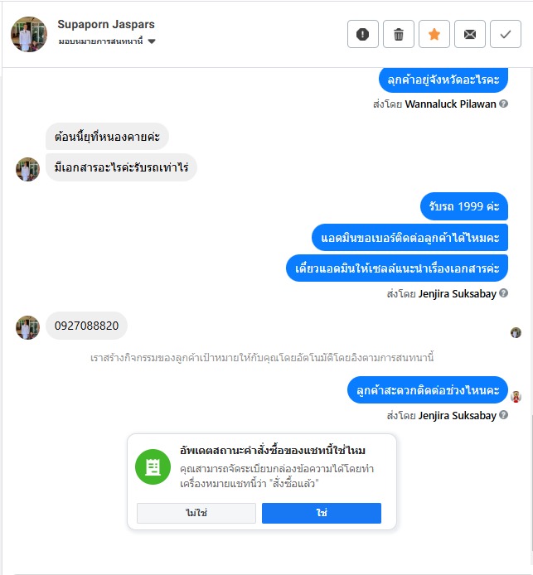
Task: Click help icon beside last Jenjira Suksabay label
Action: (x=504, y=415)
